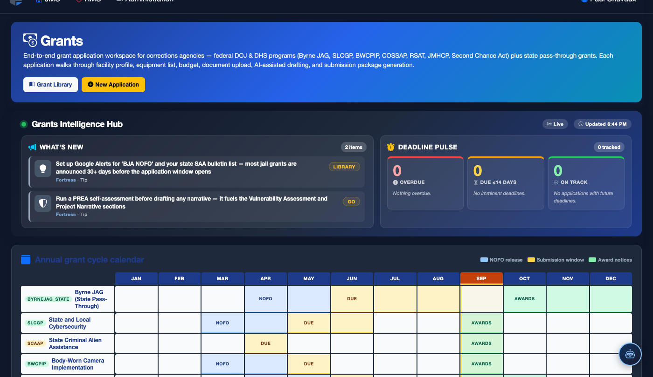Click the NOFO cell in BWCPIP March
This screenshot has height=377, width=653.
[222, 364]
